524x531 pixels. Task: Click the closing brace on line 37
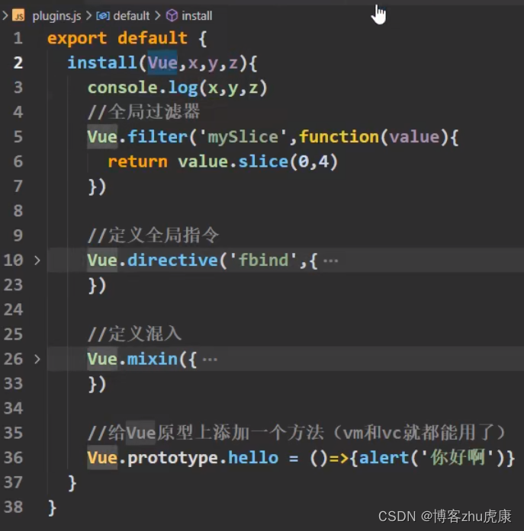(x=72, y=483)
